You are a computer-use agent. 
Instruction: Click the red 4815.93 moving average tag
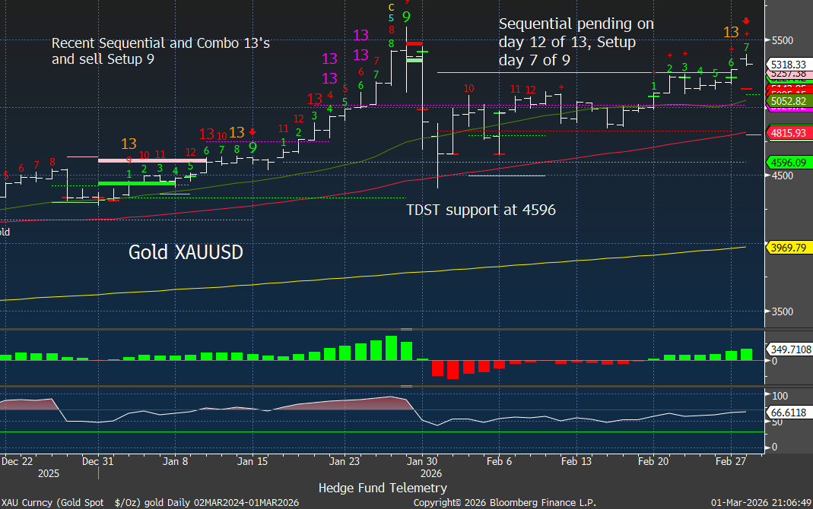(x=787, y=133)
